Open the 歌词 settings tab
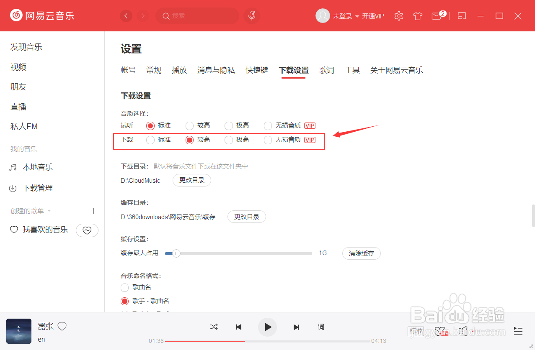The image size is (535, 350). (327, 70)
